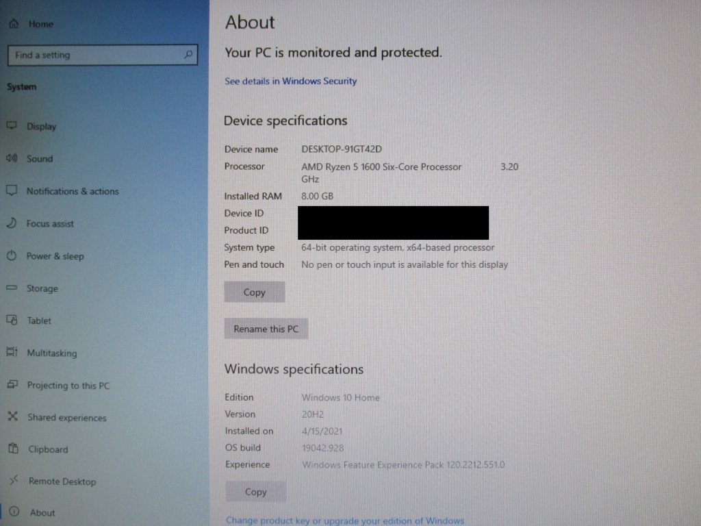This screenshot has width=701, height=526.
Task: Select the 4/15/2021 install date
Action: 322,431
